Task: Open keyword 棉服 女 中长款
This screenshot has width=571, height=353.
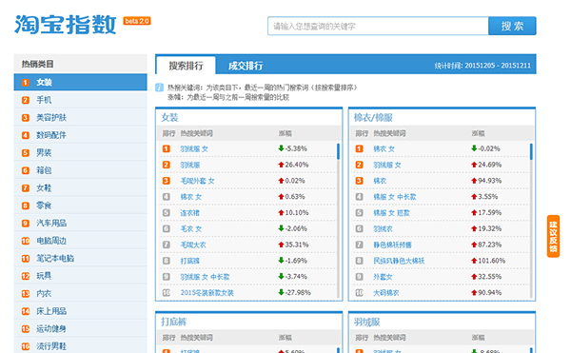Action: (x=394, y=197)
